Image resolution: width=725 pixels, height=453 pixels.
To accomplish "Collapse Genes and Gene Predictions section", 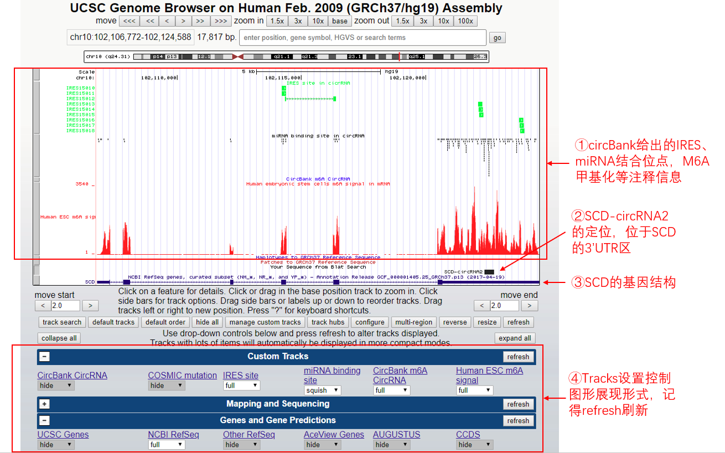I will [x=45, y=420].
